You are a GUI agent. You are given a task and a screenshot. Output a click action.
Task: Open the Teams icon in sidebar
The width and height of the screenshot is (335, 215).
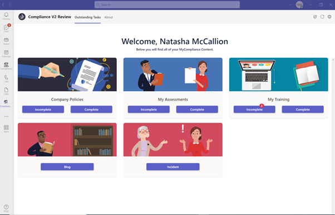[x=6, y=41]
